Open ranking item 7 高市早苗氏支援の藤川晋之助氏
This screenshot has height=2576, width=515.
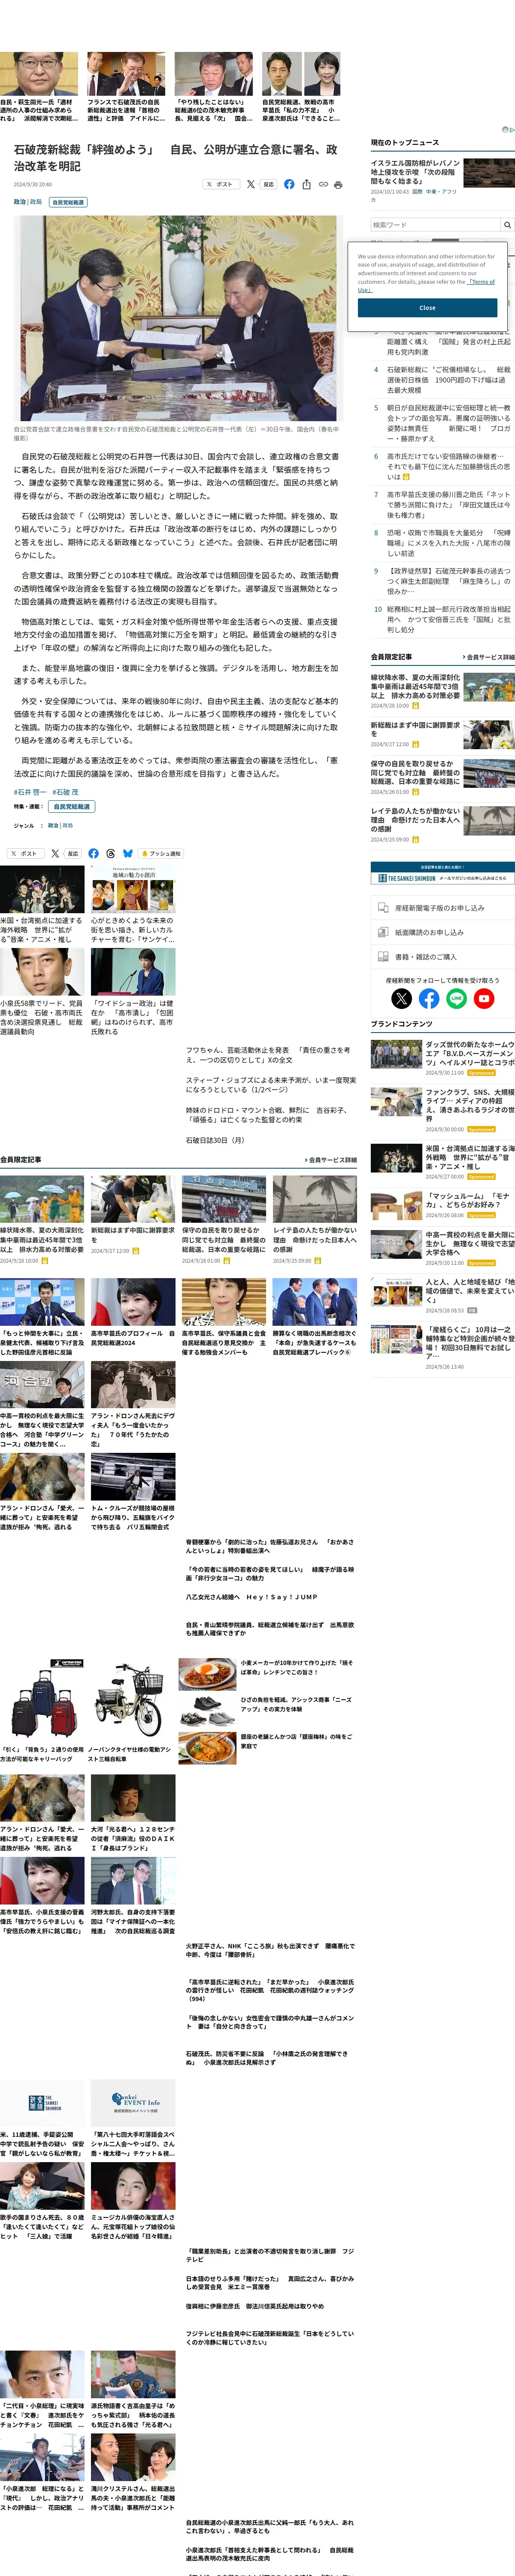(449, 504)
